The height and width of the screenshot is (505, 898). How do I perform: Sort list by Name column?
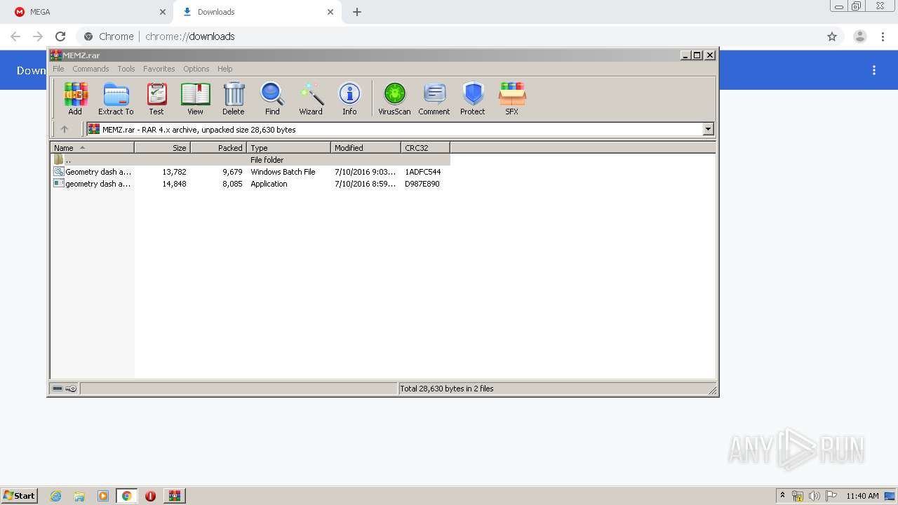[x=92, y=148]
